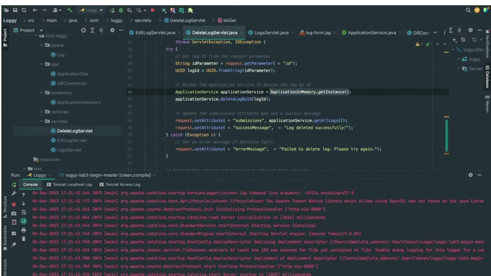
Task: Click the red Stop icon in top toolbar
Action: tap(152, 10)
